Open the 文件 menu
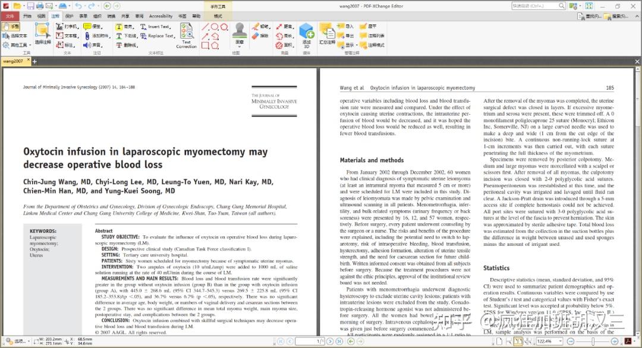Screen dimensions: 642x348 click(9, 15)
